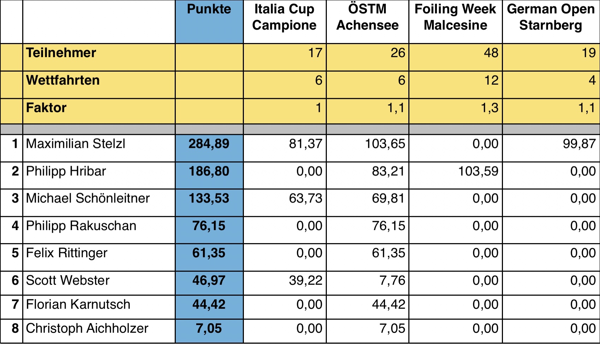Viewport: 600px width, 344px height.
Task: Click Scott Webster's Italia Cup score 39,22
Action: pos(284,283)
